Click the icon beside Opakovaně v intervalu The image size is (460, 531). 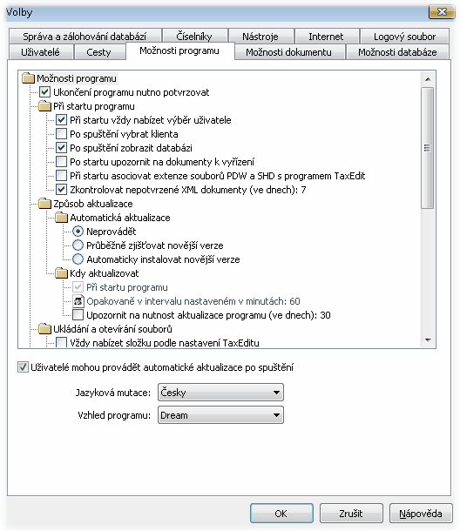[x=78, y=301]
